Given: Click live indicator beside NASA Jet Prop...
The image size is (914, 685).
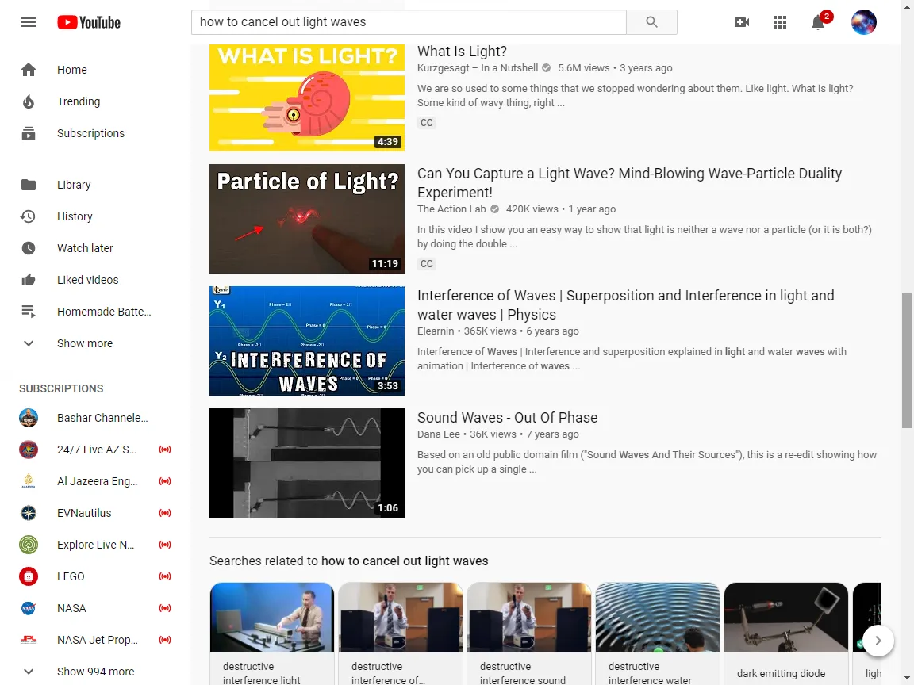Looking at the screenshot, I should [165, 640].
